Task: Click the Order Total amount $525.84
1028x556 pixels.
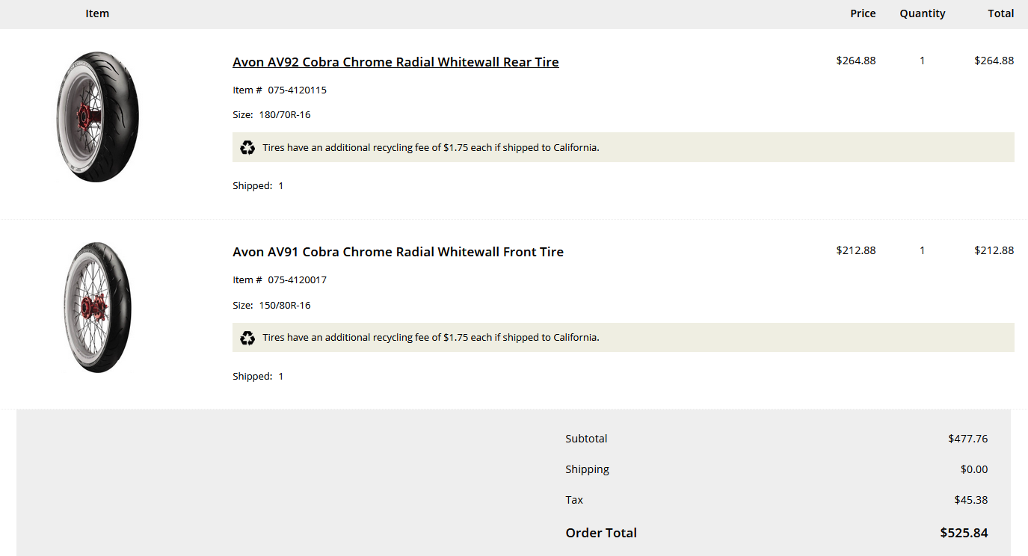Action: (964, 533)
